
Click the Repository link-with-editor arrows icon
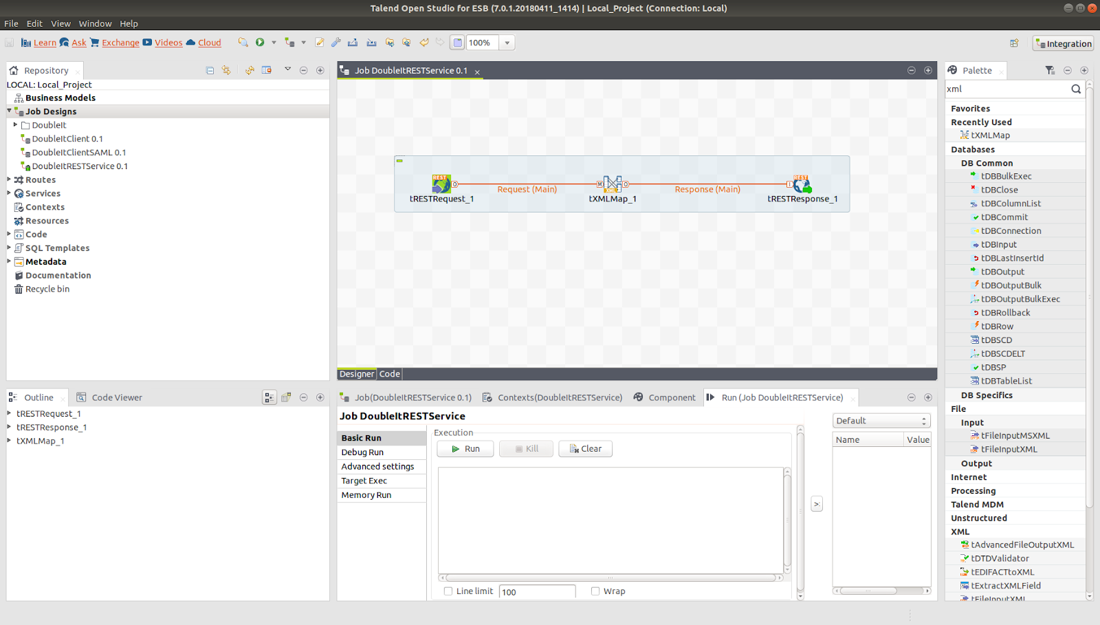coord(226,70)
